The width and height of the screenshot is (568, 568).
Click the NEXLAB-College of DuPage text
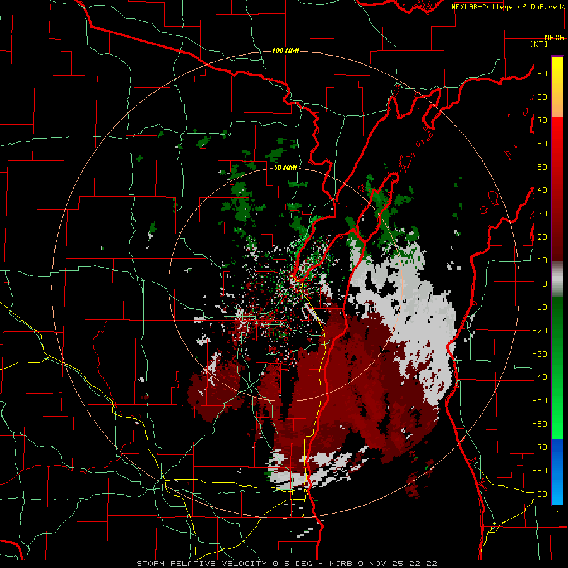pyautogui.click(x=504, y=7)
